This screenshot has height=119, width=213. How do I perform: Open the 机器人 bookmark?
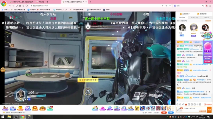[106, 10]
